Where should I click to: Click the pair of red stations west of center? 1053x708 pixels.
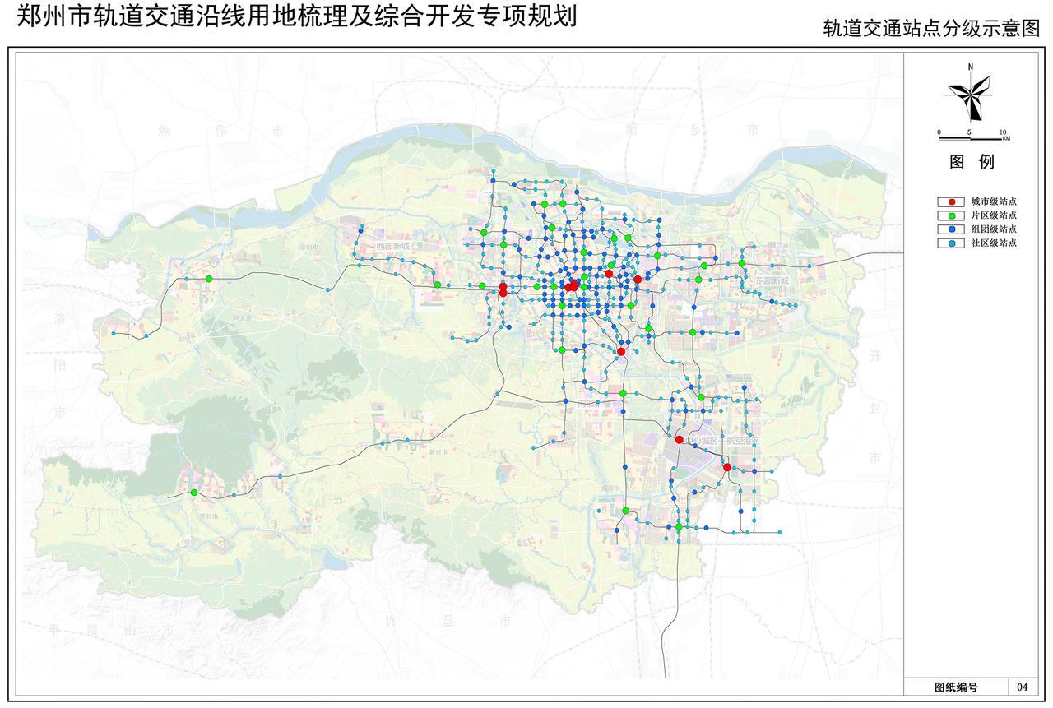pos(503,289)
